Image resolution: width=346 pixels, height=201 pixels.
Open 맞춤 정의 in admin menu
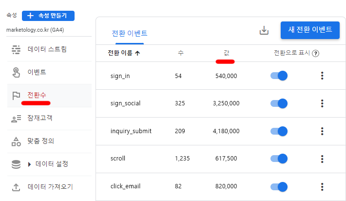click(40, 141)
